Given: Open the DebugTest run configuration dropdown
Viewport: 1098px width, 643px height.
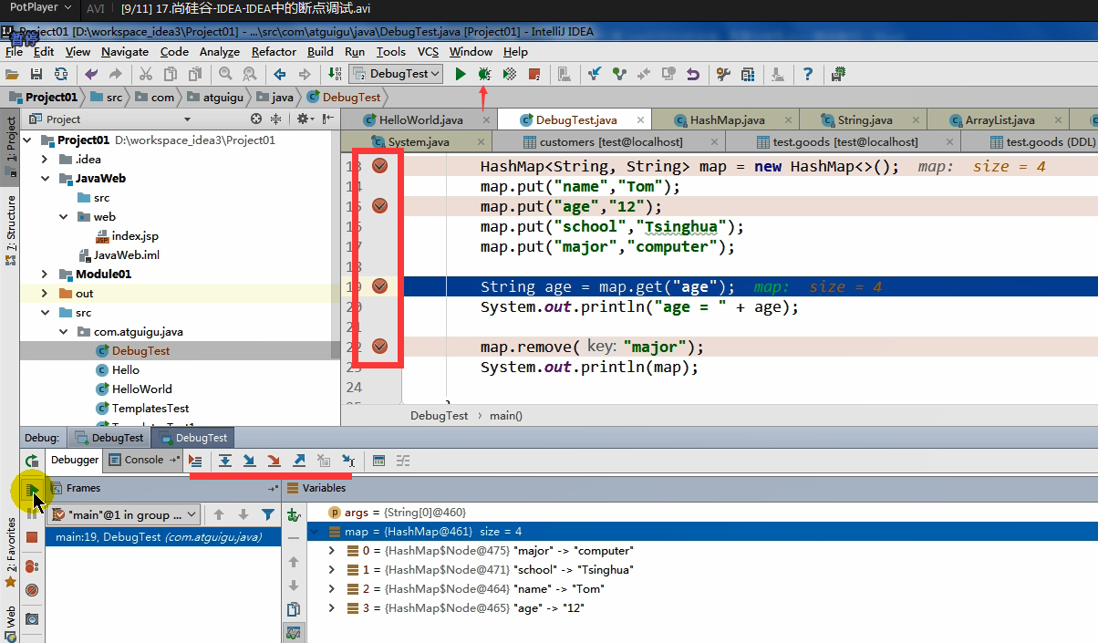Looking at the screenshot, I should tap(397, 74).
